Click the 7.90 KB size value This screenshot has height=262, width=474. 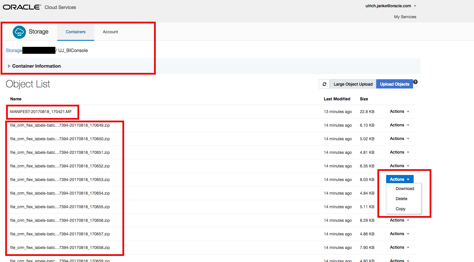[x=367, y=248]
